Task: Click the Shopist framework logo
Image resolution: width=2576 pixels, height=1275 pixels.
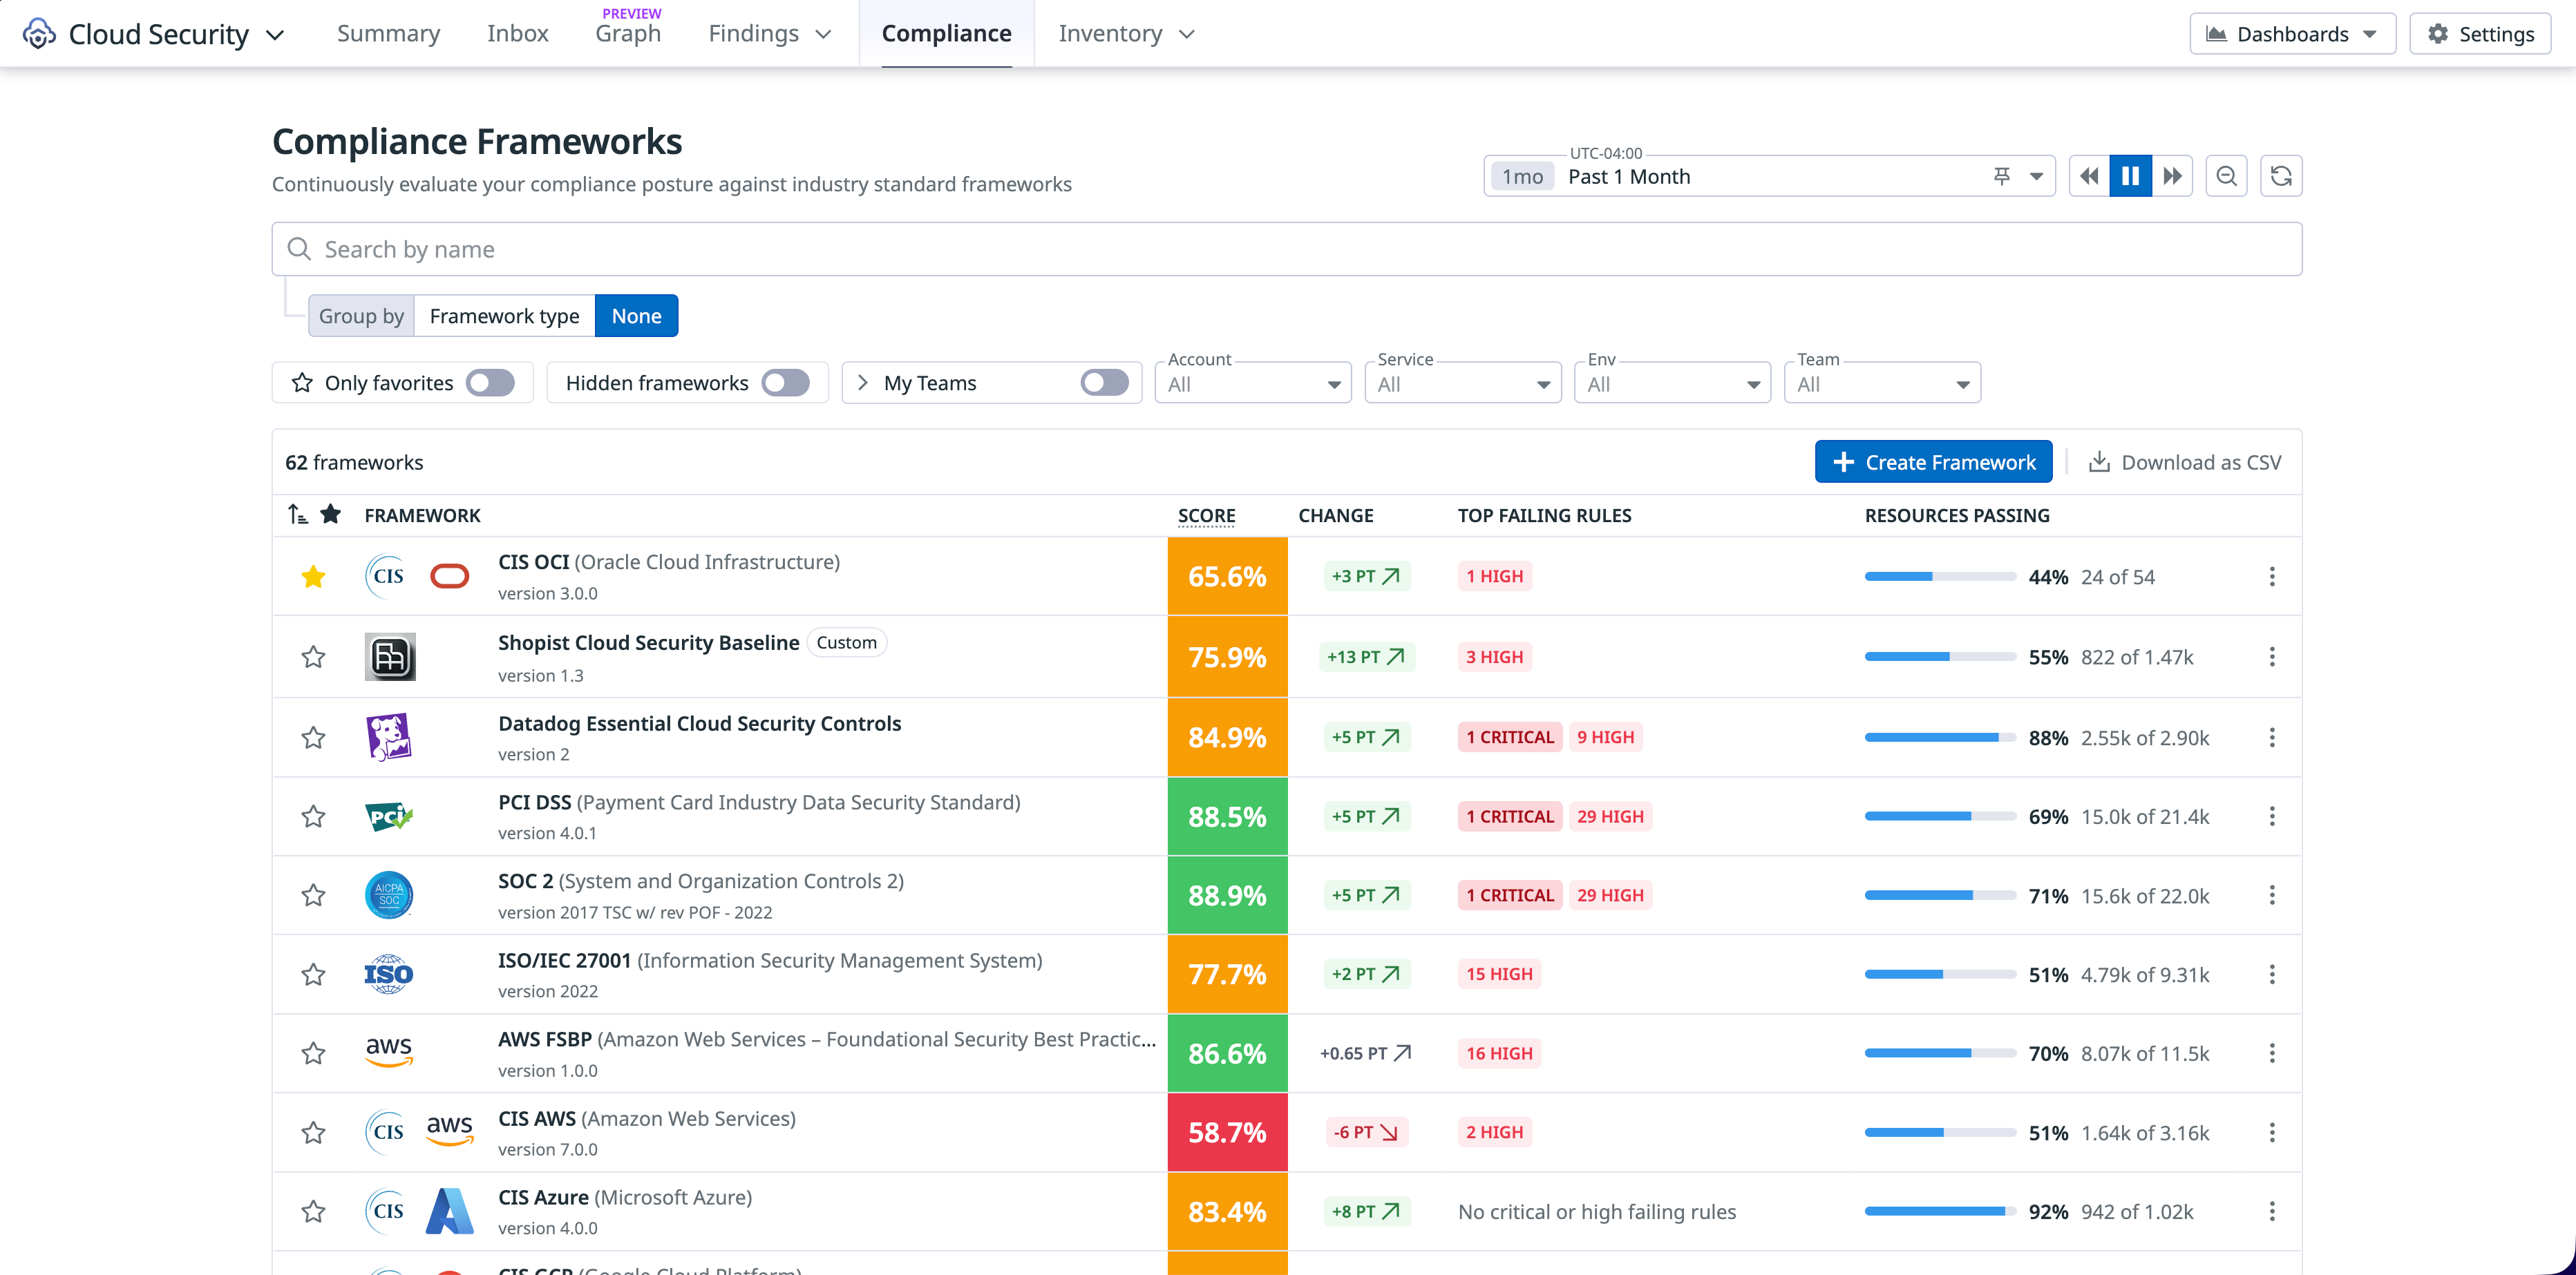Action: point(389,656)
